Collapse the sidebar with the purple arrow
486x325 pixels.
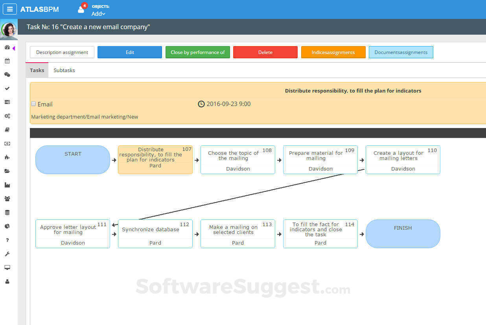(x=13, y=48)
